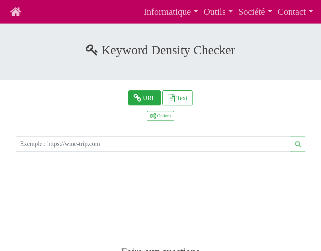Click the URL input field with the wine-trip example
The height and width of the screenshot is (251, 321).
pos(152,144)
